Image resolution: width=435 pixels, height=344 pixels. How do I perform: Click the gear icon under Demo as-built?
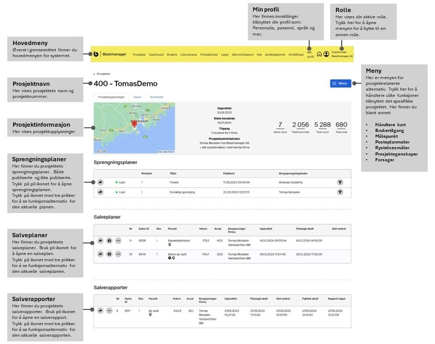(169, 258)
